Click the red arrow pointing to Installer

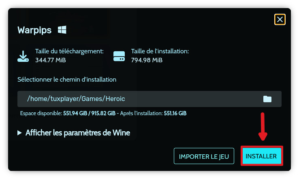[263, 127]
